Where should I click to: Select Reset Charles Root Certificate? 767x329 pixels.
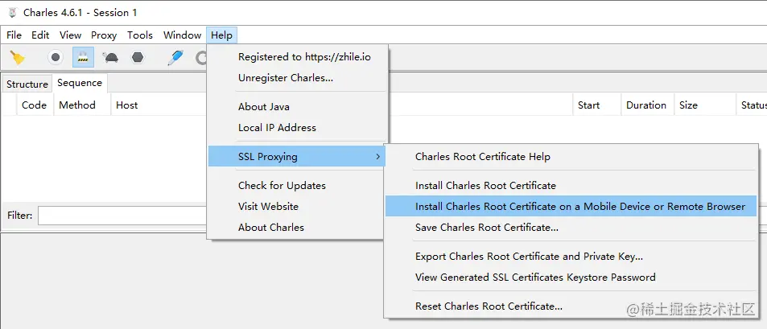tap(489, 306)
